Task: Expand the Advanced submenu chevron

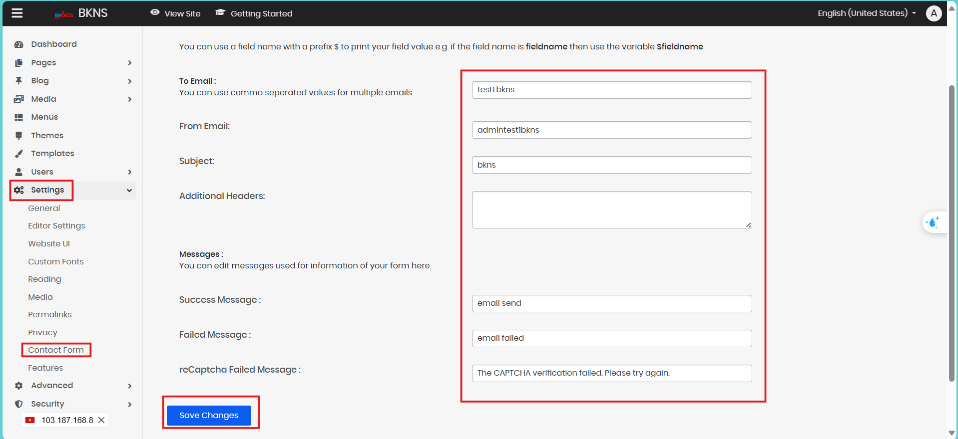Action: click(x=130, y=386)
